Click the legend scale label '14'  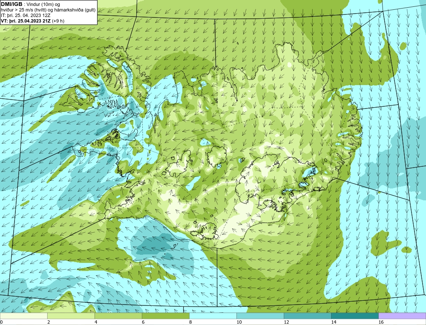point(334,322)
